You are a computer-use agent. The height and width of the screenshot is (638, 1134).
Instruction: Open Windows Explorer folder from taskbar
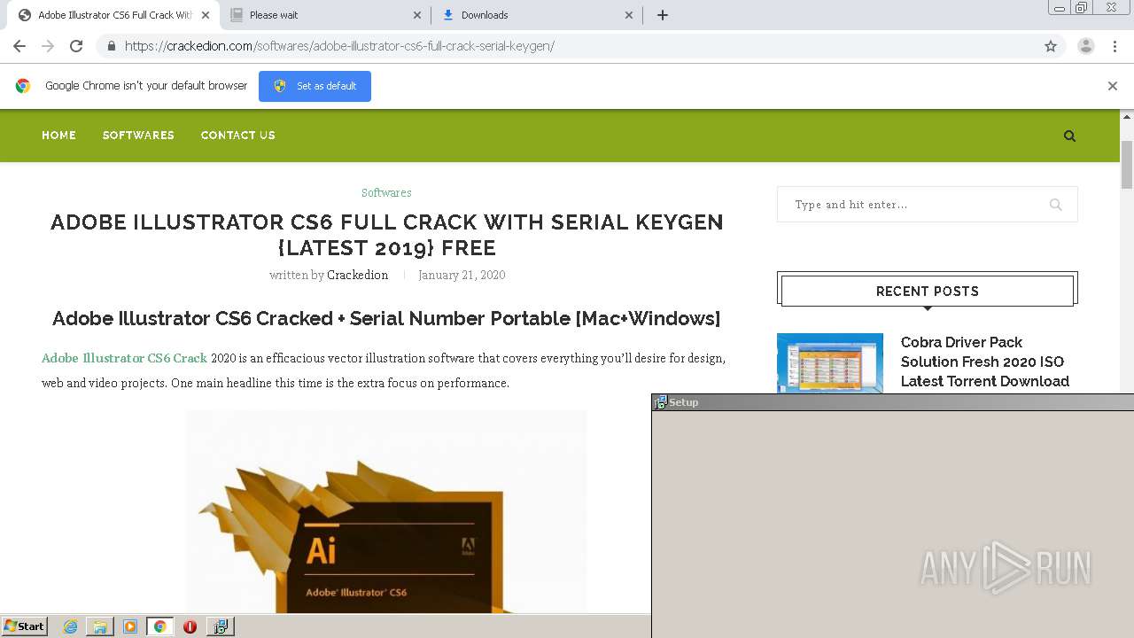[x=100, y=626]
